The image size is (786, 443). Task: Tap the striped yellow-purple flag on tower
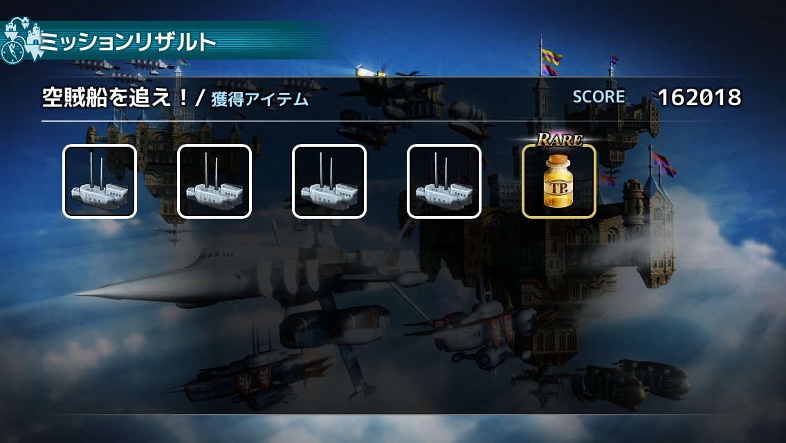[550, 62]
